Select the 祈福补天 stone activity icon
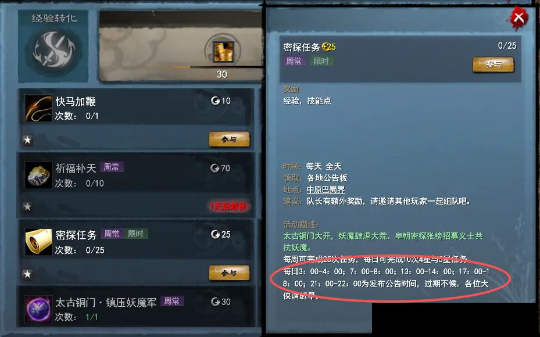This screenshot has height=337, width=540. pos(38,175)
